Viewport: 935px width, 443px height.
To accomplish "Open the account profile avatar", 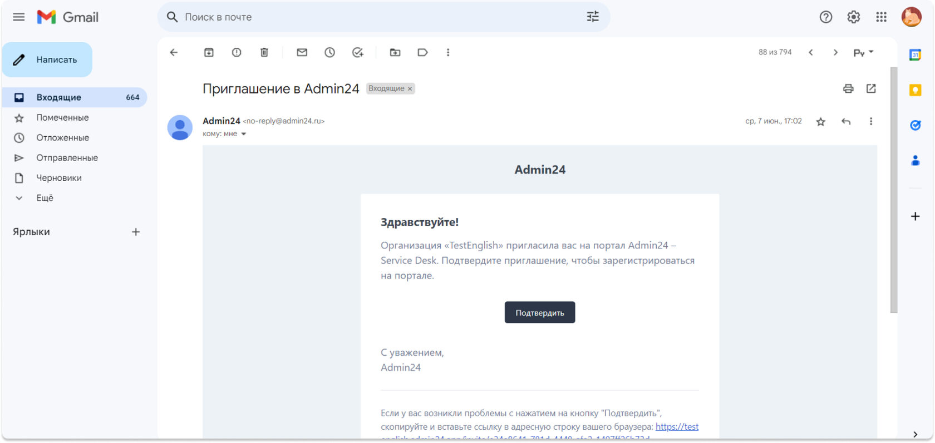I will tap(912, 17).
